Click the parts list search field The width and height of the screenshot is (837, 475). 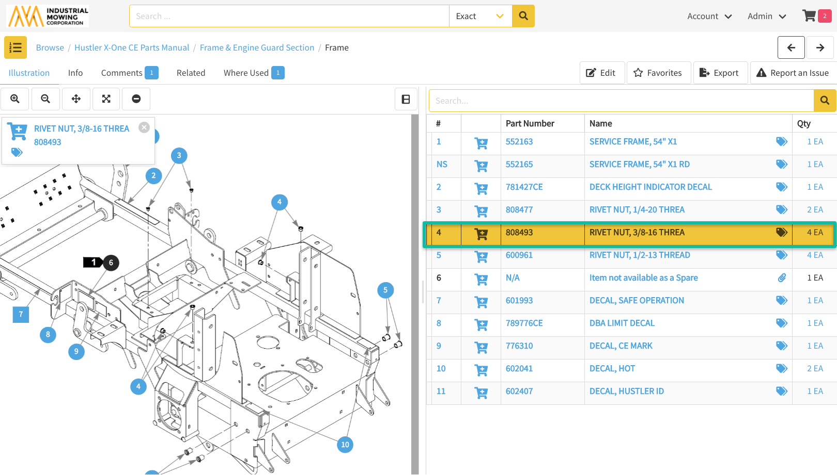(x=621, y=101)
